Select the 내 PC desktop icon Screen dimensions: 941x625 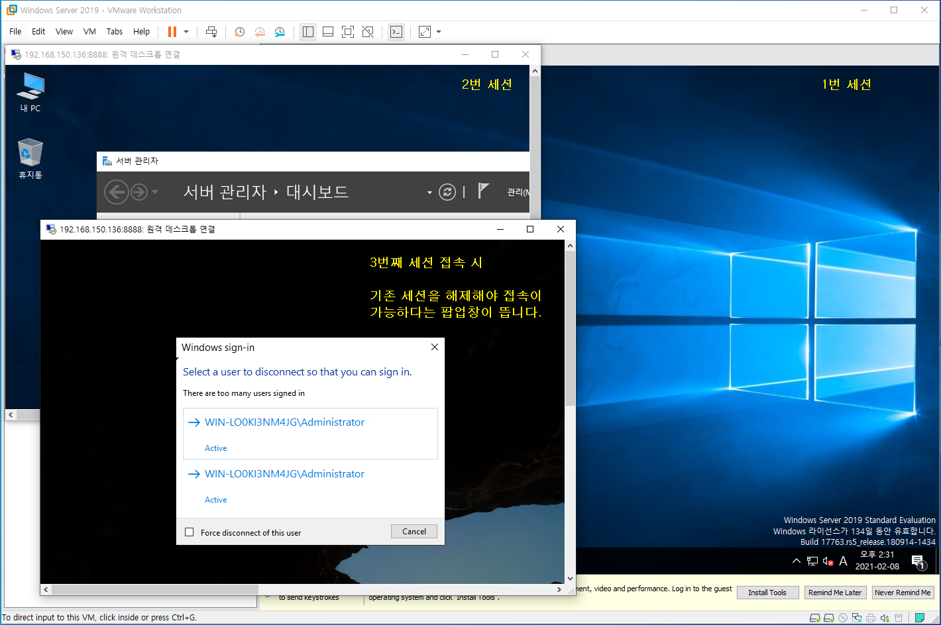pos(30,92)
